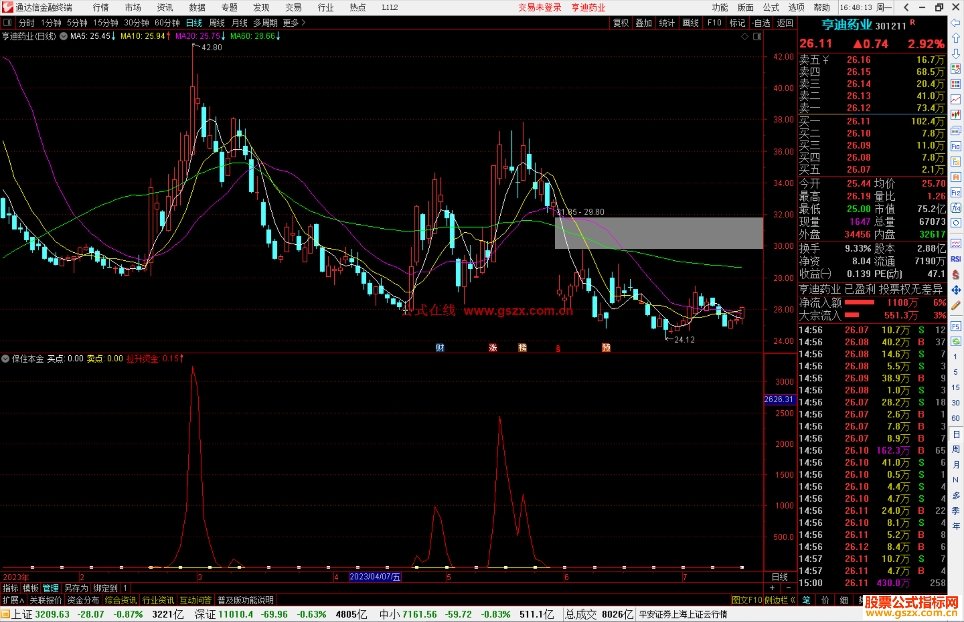This screenshot has width=964, height=622.
Task: Open the F10 info sidebar icon
Action: coord(956,146)
